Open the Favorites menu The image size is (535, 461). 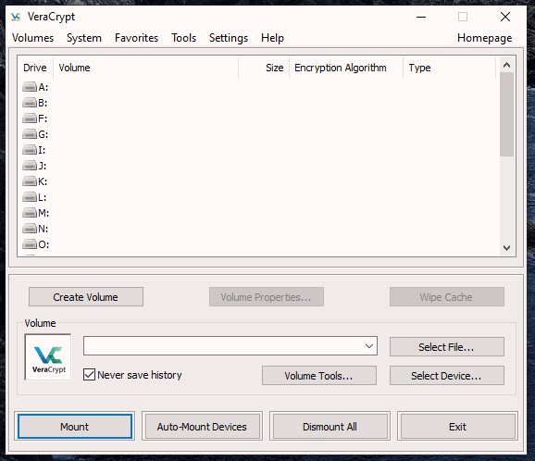[136, 38]
